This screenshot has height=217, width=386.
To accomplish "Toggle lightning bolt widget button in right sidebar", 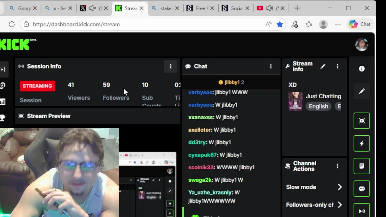I will pos(362,143).
